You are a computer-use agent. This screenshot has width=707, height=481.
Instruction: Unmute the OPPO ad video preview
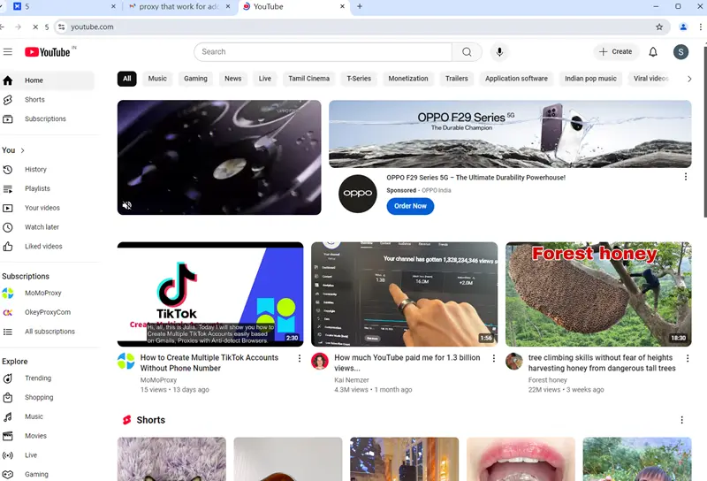(127, 205)
